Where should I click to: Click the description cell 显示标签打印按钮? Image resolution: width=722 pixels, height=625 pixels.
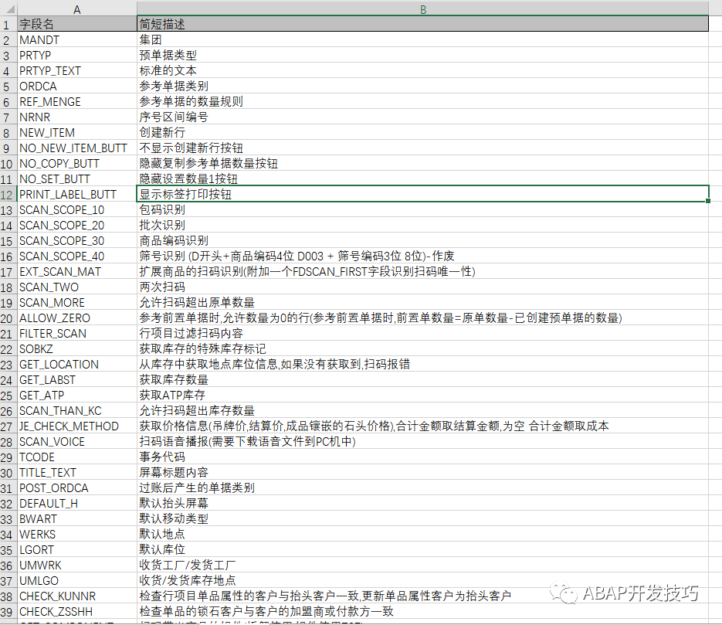tap(422, 194)
